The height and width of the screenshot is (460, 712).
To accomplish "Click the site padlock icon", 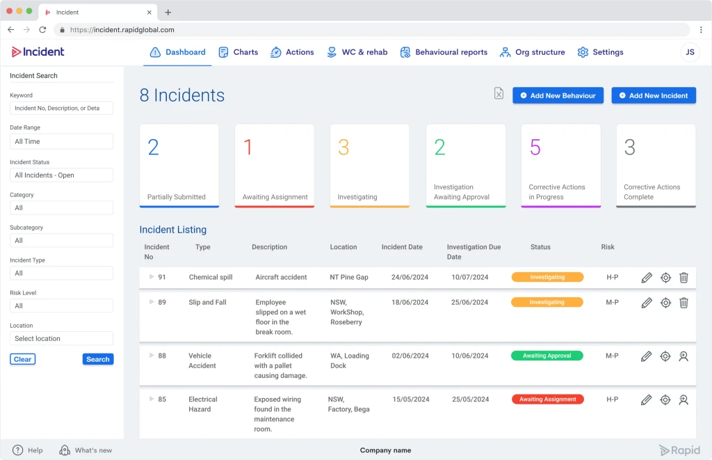I will pyautogui.click(x=62, y=30).
